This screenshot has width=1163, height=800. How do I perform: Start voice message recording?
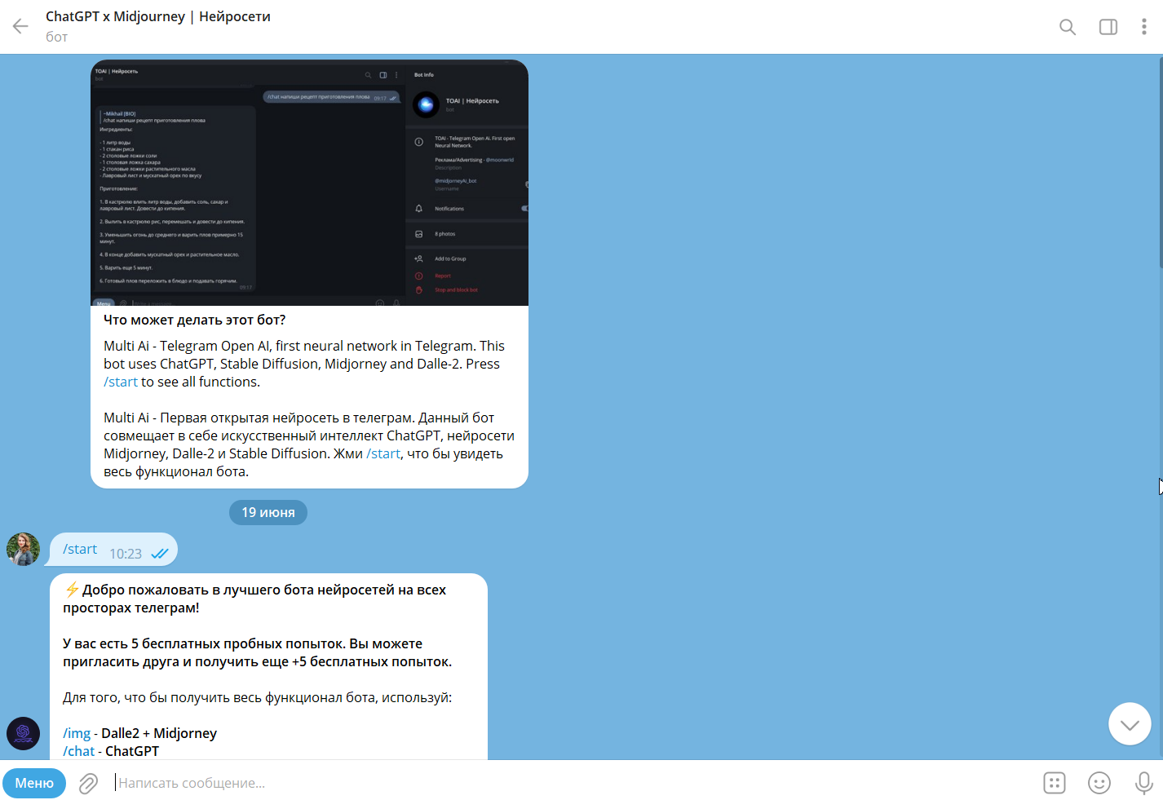pyautogui.click(x=1144, y=783)
